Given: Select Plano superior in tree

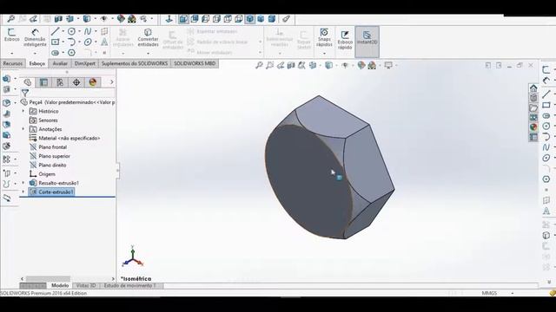Looking at the screenshot, I should (x=54, y=156).
